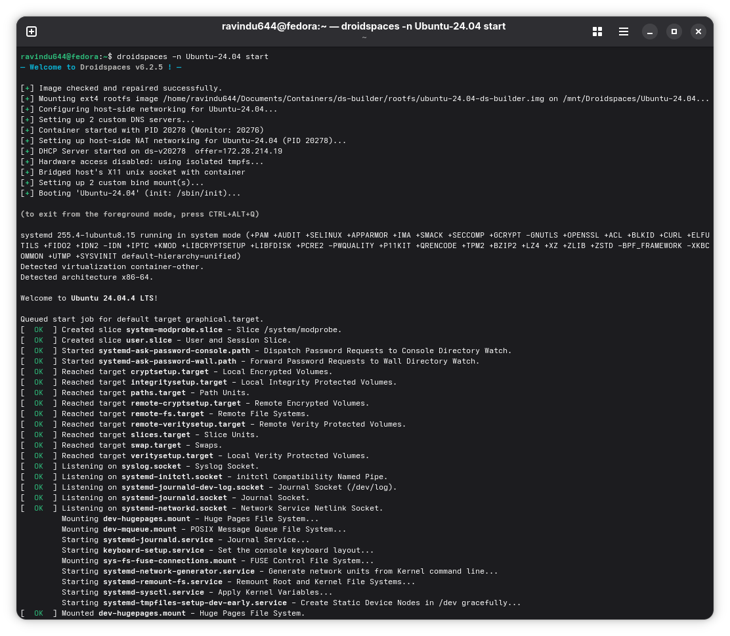Click 'syslog.socket' in the log

coord(151,467)
